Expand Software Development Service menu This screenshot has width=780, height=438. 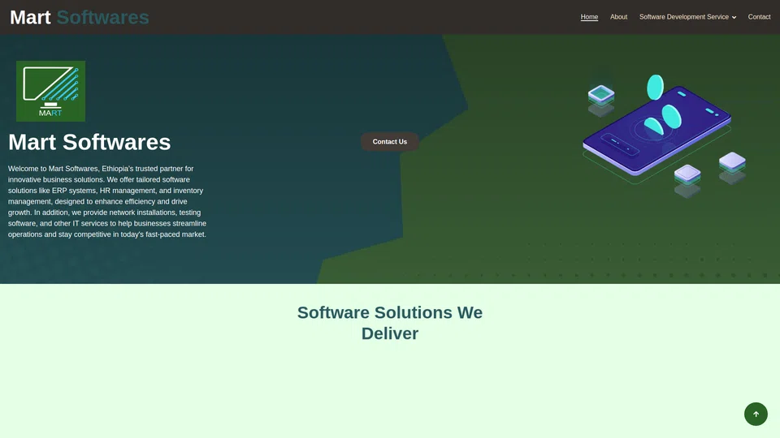click(x=687, y=17)
